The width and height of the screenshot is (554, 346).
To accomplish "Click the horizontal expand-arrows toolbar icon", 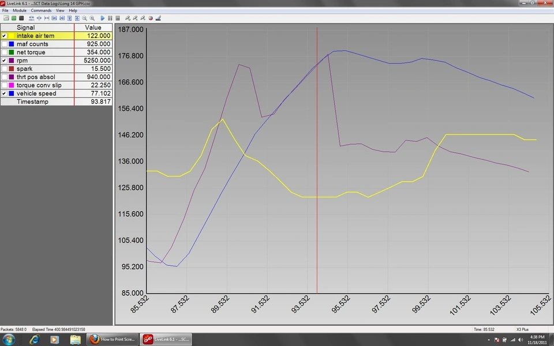I will (x=39, y=18).
